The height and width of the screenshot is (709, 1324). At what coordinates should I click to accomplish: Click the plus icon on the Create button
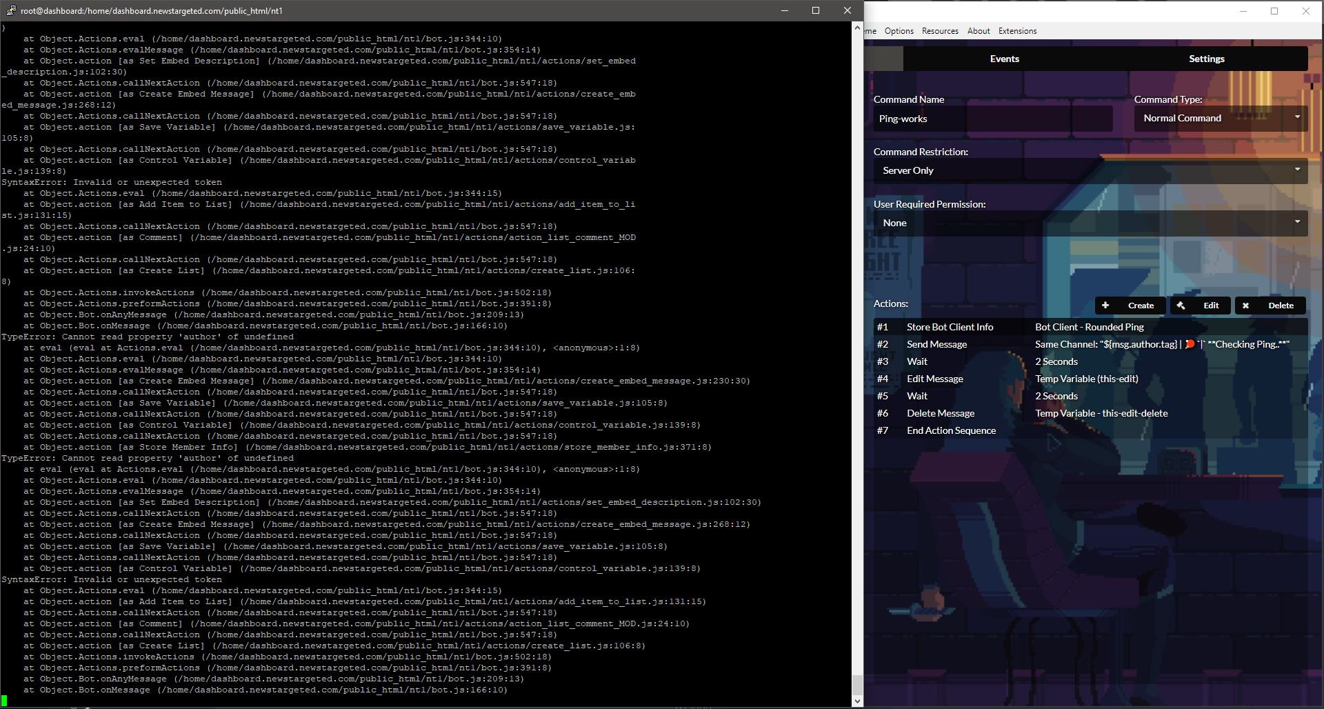click(x=1106, y=306)
